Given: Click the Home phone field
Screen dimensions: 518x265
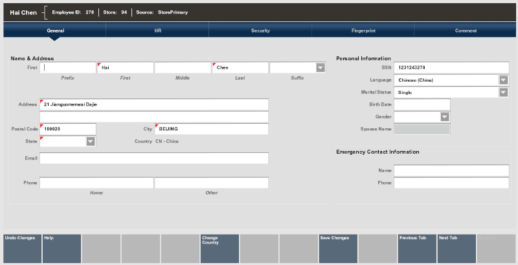Looking at the screenshot, I should 96,183.
